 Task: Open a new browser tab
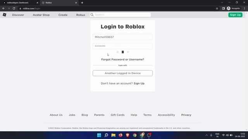82,3
